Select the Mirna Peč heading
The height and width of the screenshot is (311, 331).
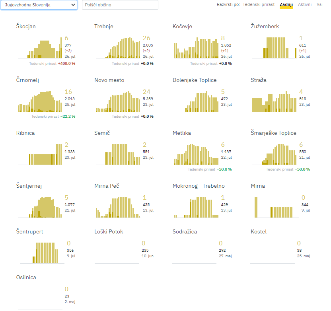[x=107, y=186]
